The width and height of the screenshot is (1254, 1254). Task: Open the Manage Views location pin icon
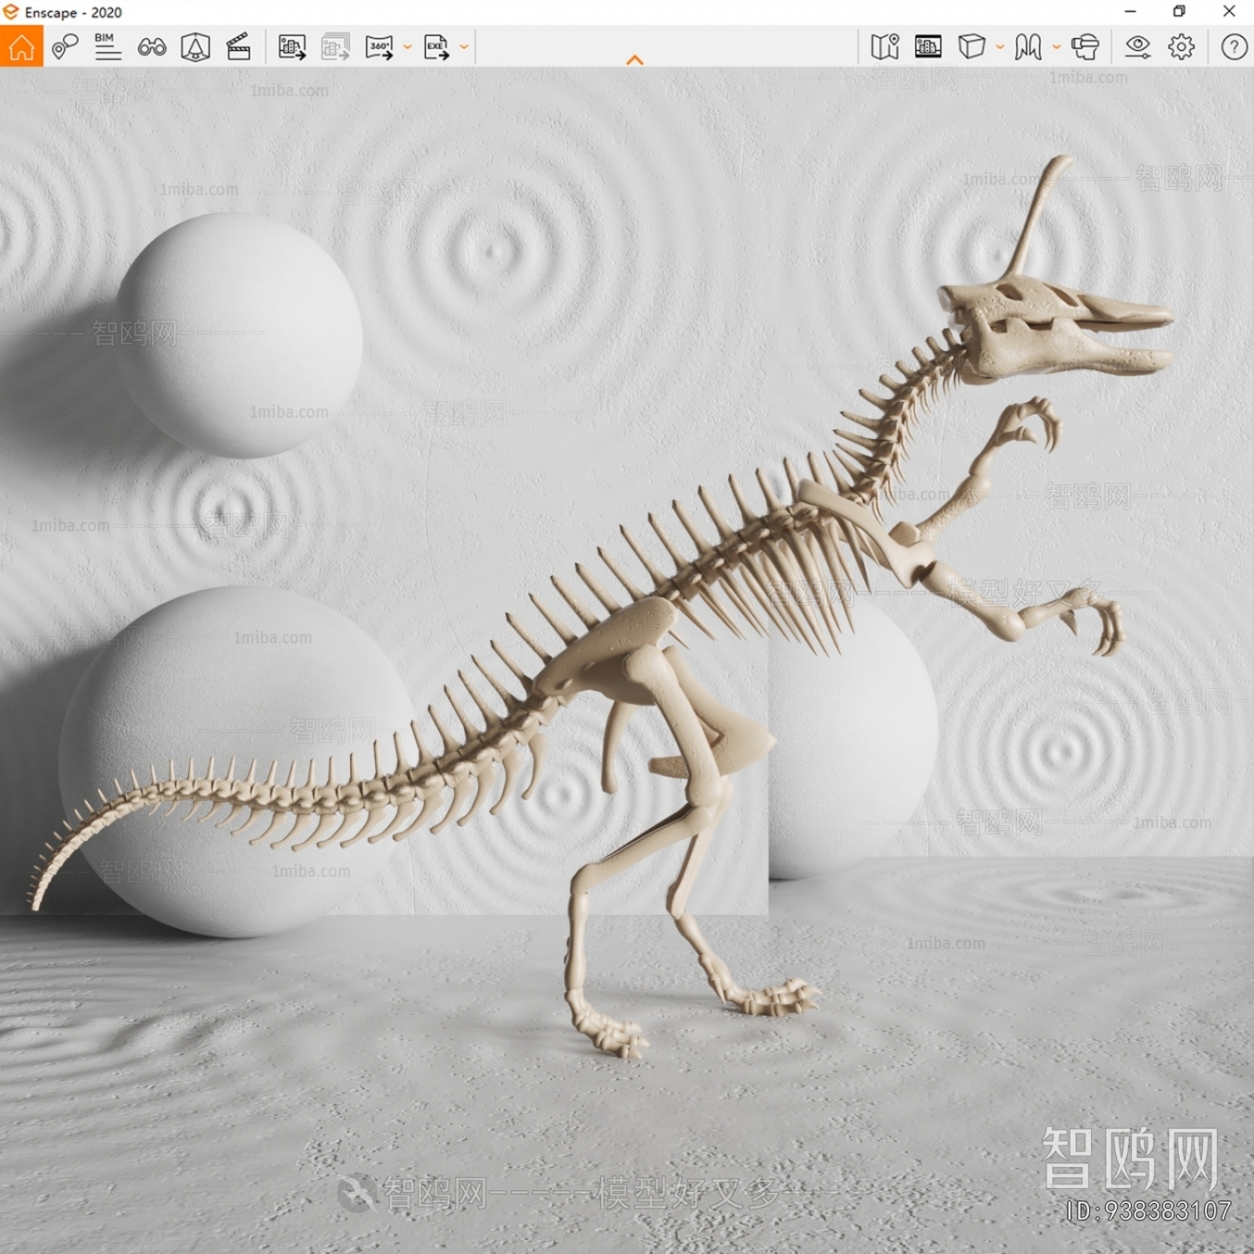[64, 47]
